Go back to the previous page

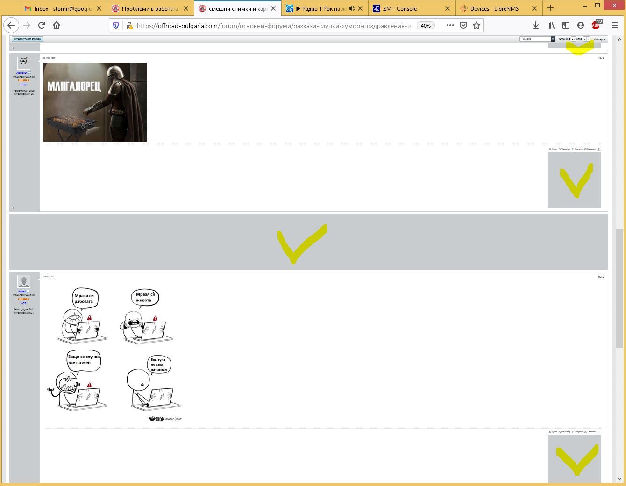(11, 25)
